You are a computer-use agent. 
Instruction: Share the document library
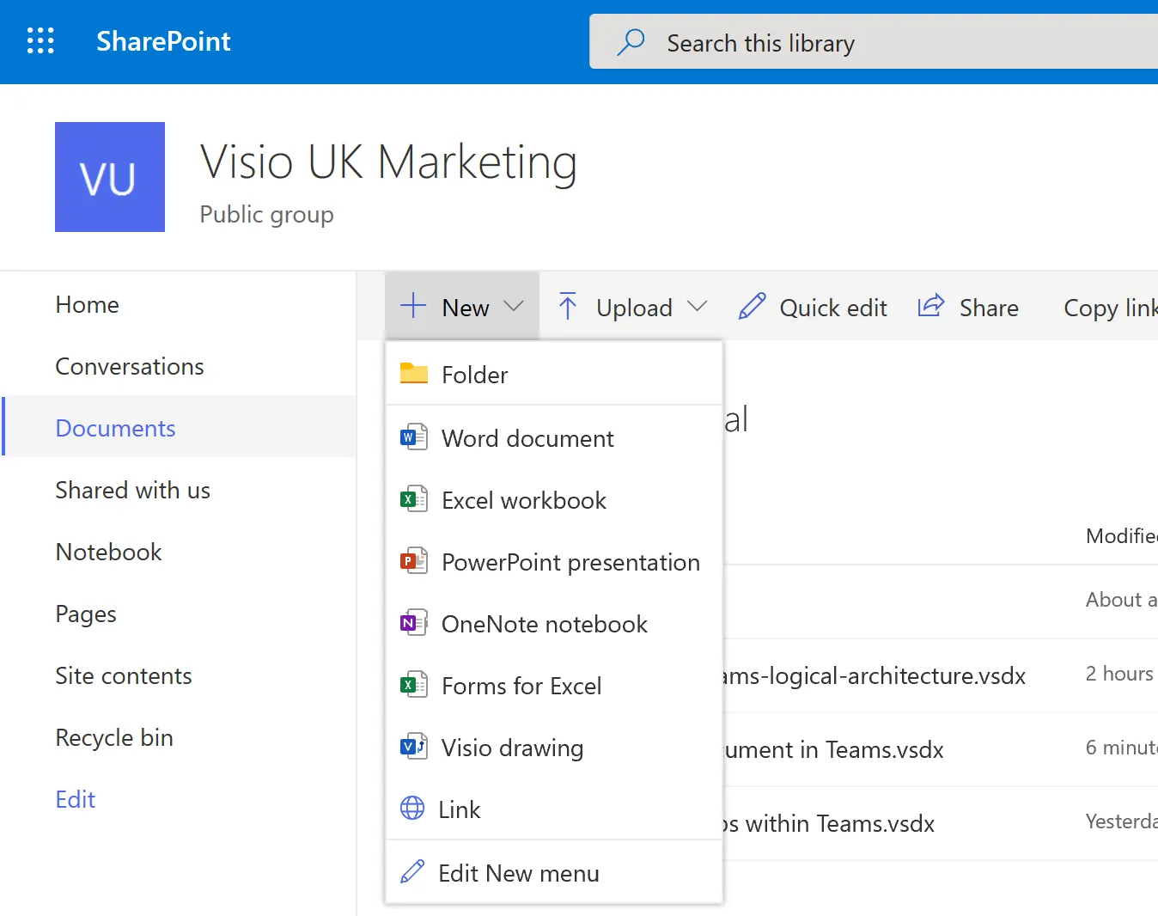tap(969, 307)
